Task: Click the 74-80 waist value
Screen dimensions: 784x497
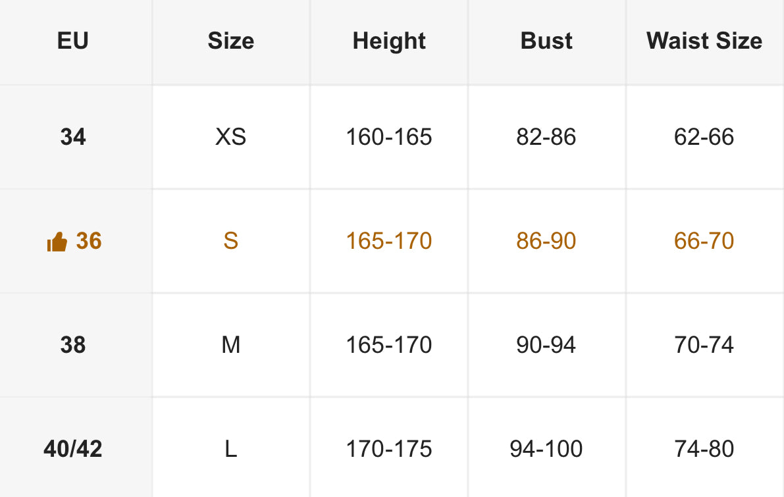Action: [x=704, y=449]
